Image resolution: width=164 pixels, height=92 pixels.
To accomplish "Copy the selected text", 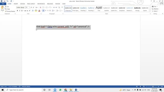I will coord(7,9).
